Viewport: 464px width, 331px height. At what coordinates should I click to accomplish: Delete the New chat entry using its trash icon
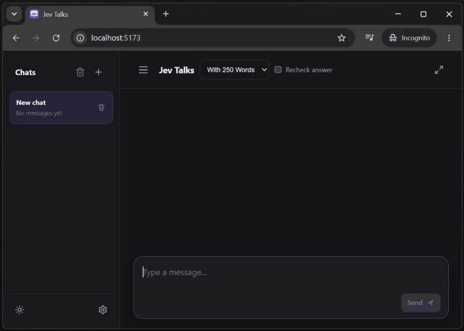coord(101,107)
